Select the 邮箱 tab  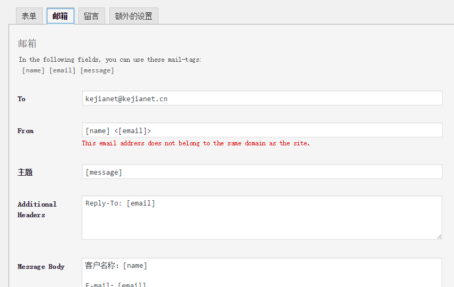tap(60, 16)
